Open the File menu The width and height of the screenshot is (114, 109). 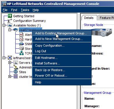[x=5, y=10]
